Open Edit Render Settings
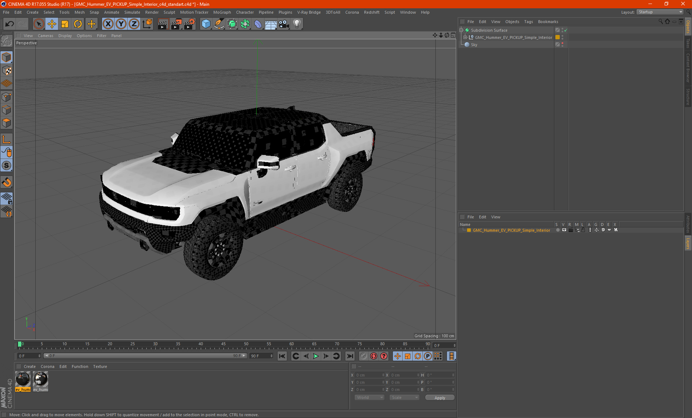 (190, 24)
